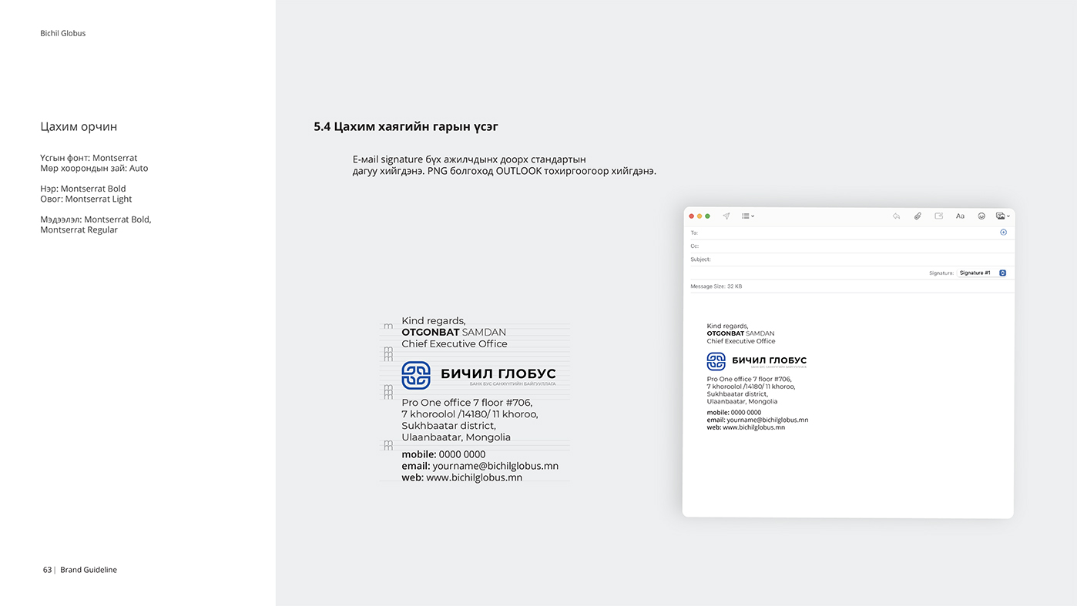Screen dimensions: 1077x606
Task: Click the yellow minimize window button
Action: 700,216
